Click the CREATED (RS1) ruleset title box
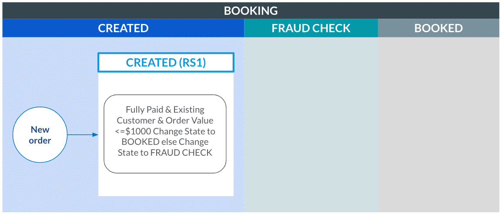 tap(166, 62)
